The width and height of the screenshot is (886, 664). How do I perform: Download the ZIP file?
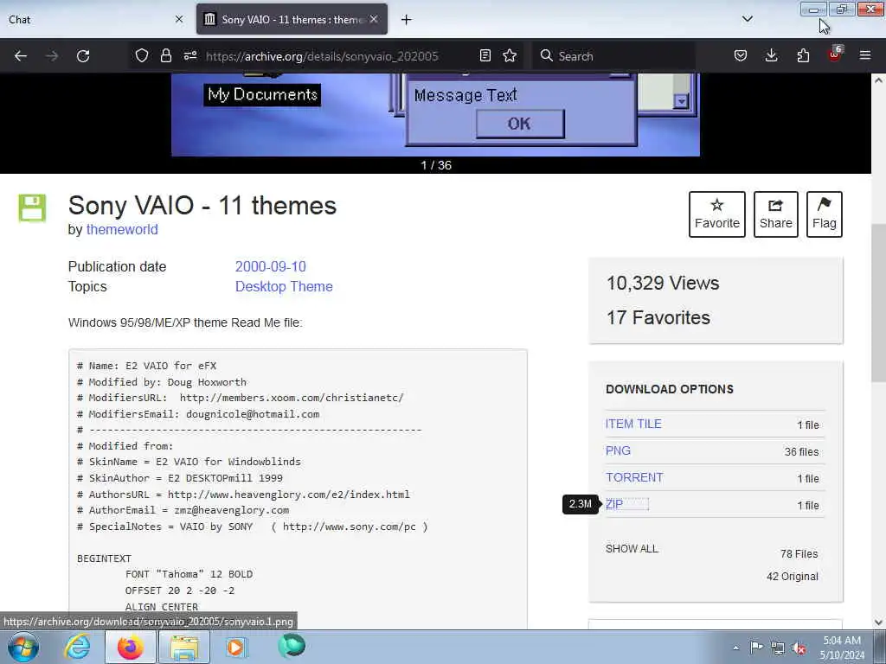coord(614,504)
